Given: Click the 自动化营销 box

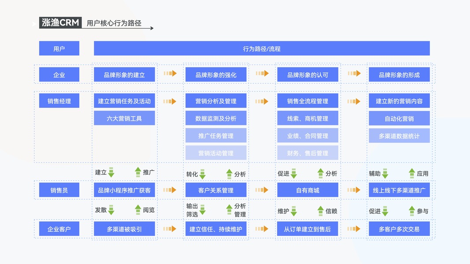Looking at the screenshot, I should click(x=399, y=118).
